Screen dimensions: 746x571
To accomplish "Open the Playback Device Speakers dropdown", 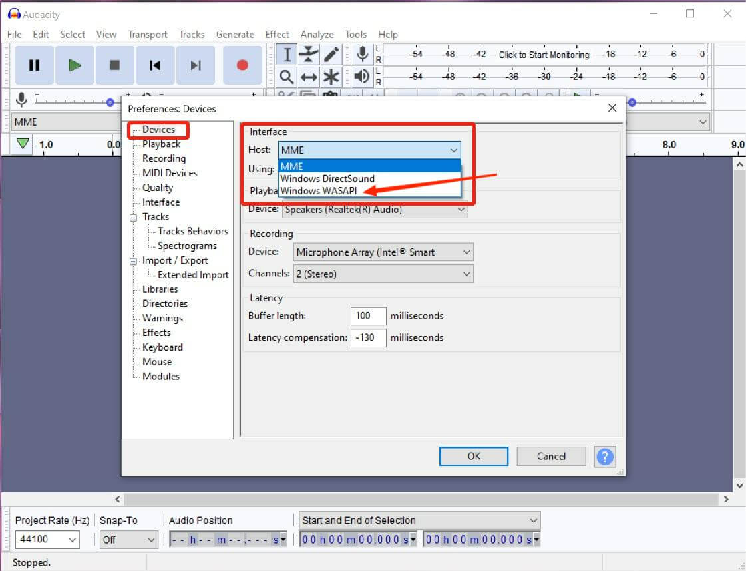I will coord(375,210).
